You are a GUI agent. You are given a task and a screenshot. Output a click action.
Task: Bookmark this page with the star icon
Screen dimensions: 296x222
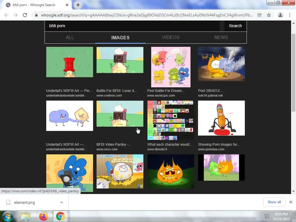269,15
